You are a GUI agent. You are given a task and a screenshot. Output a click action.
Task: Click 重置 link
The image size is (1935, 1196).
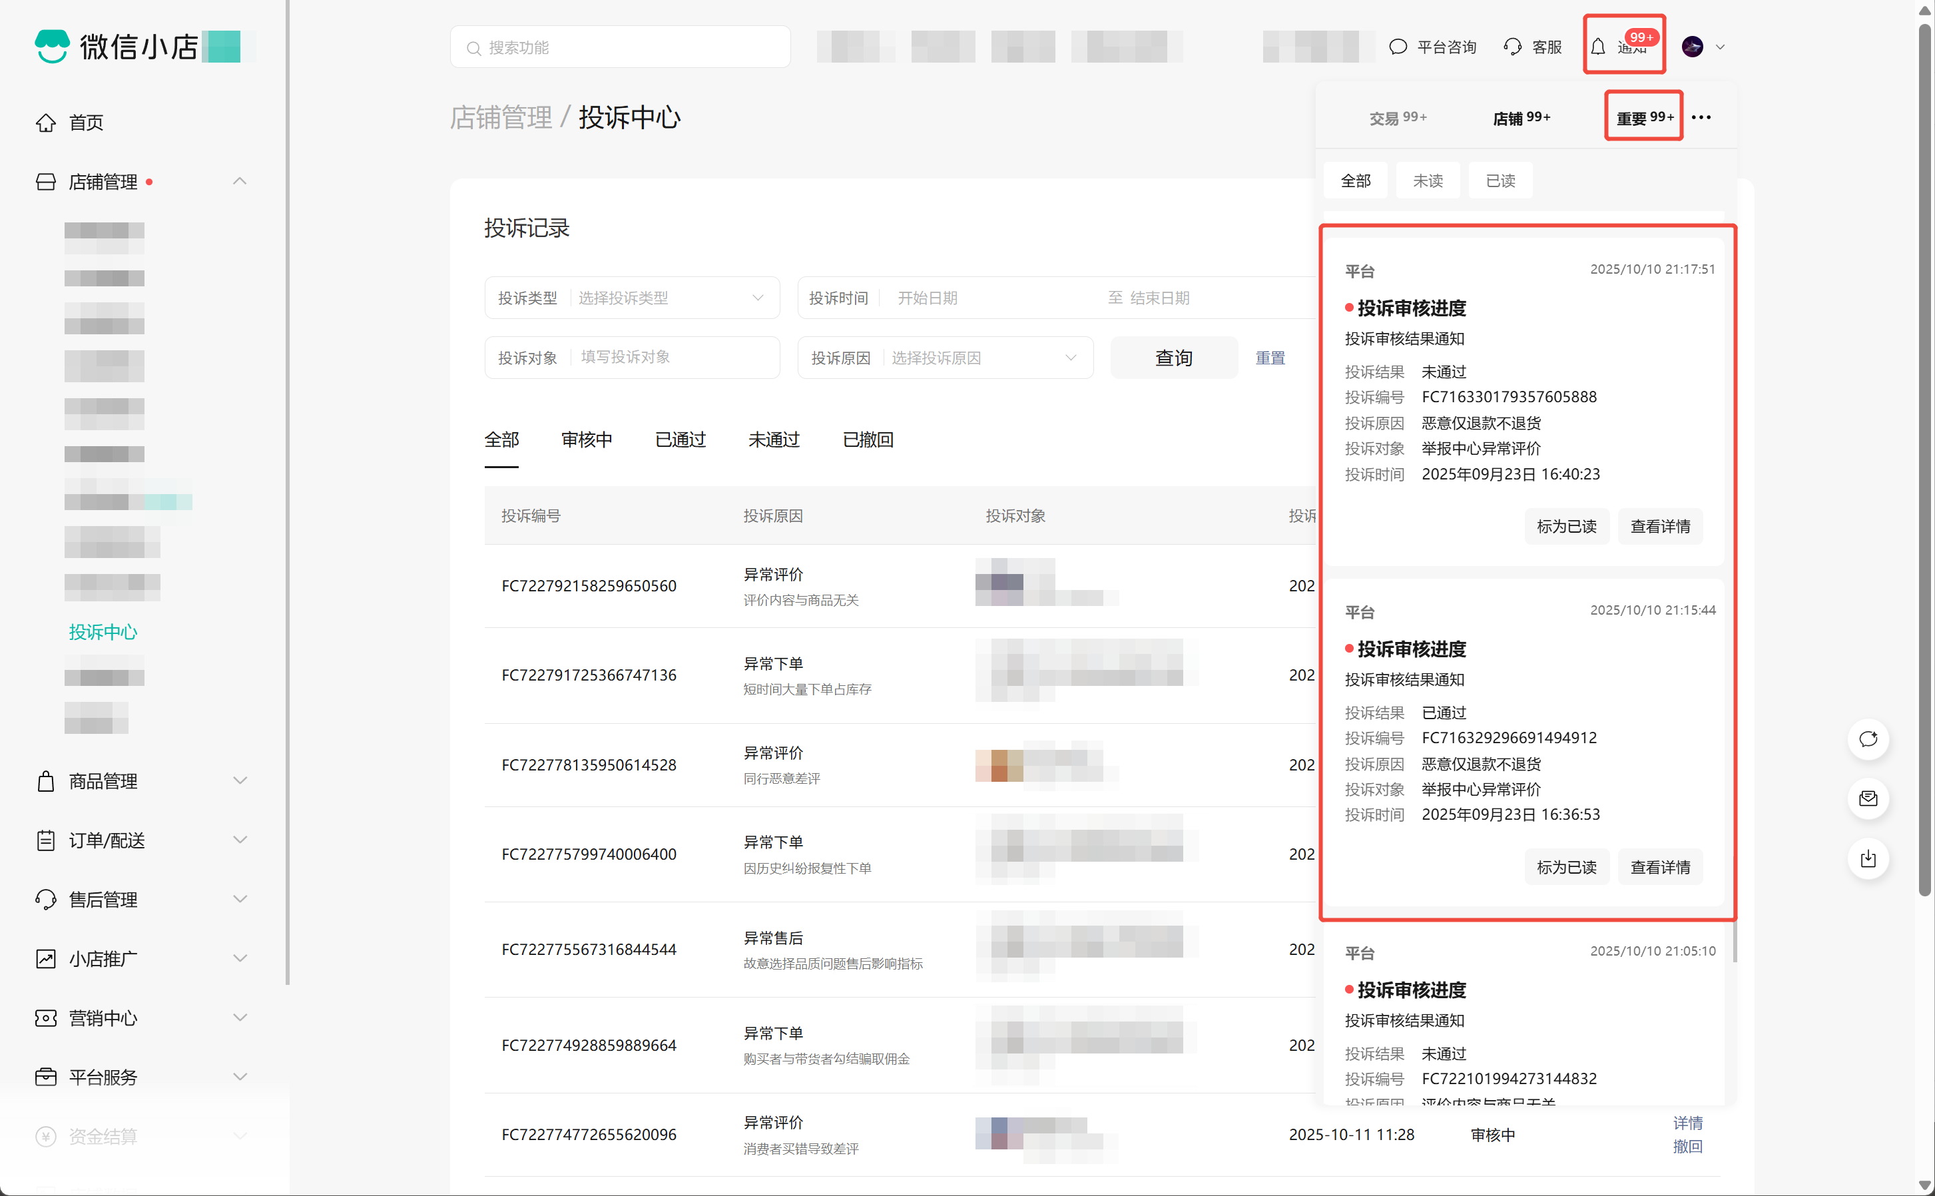1270,358
